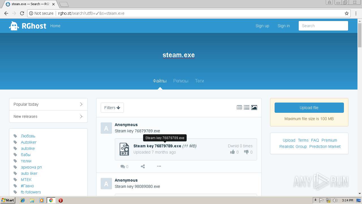
Task: View site info Not secure icon
Action: point(31,13)
